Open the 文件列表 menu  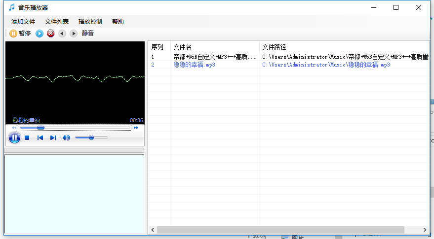[57, 22]
